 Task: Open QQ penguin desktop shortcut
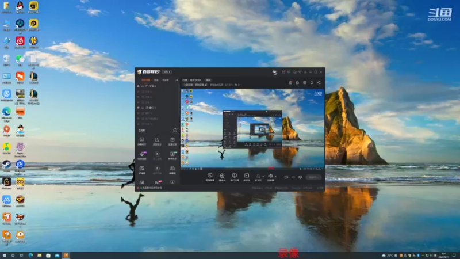(x=20, y=7)
